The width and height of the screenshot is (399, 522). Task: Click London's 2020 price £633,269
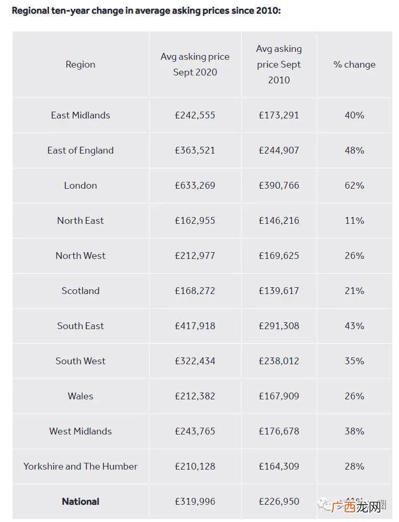(x=195, y=186)
